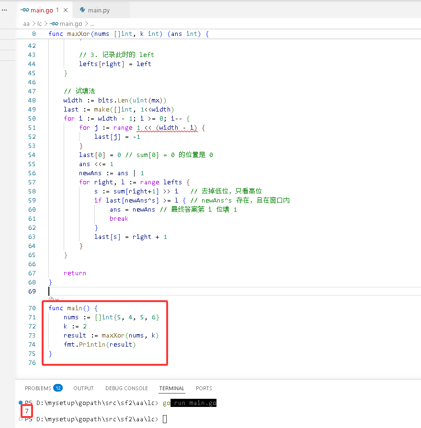The height and width of the screenshot is (428, 421).
Task: Click 'maxXor(nums, k)' call on line 73
Action: tap(130, 336)
